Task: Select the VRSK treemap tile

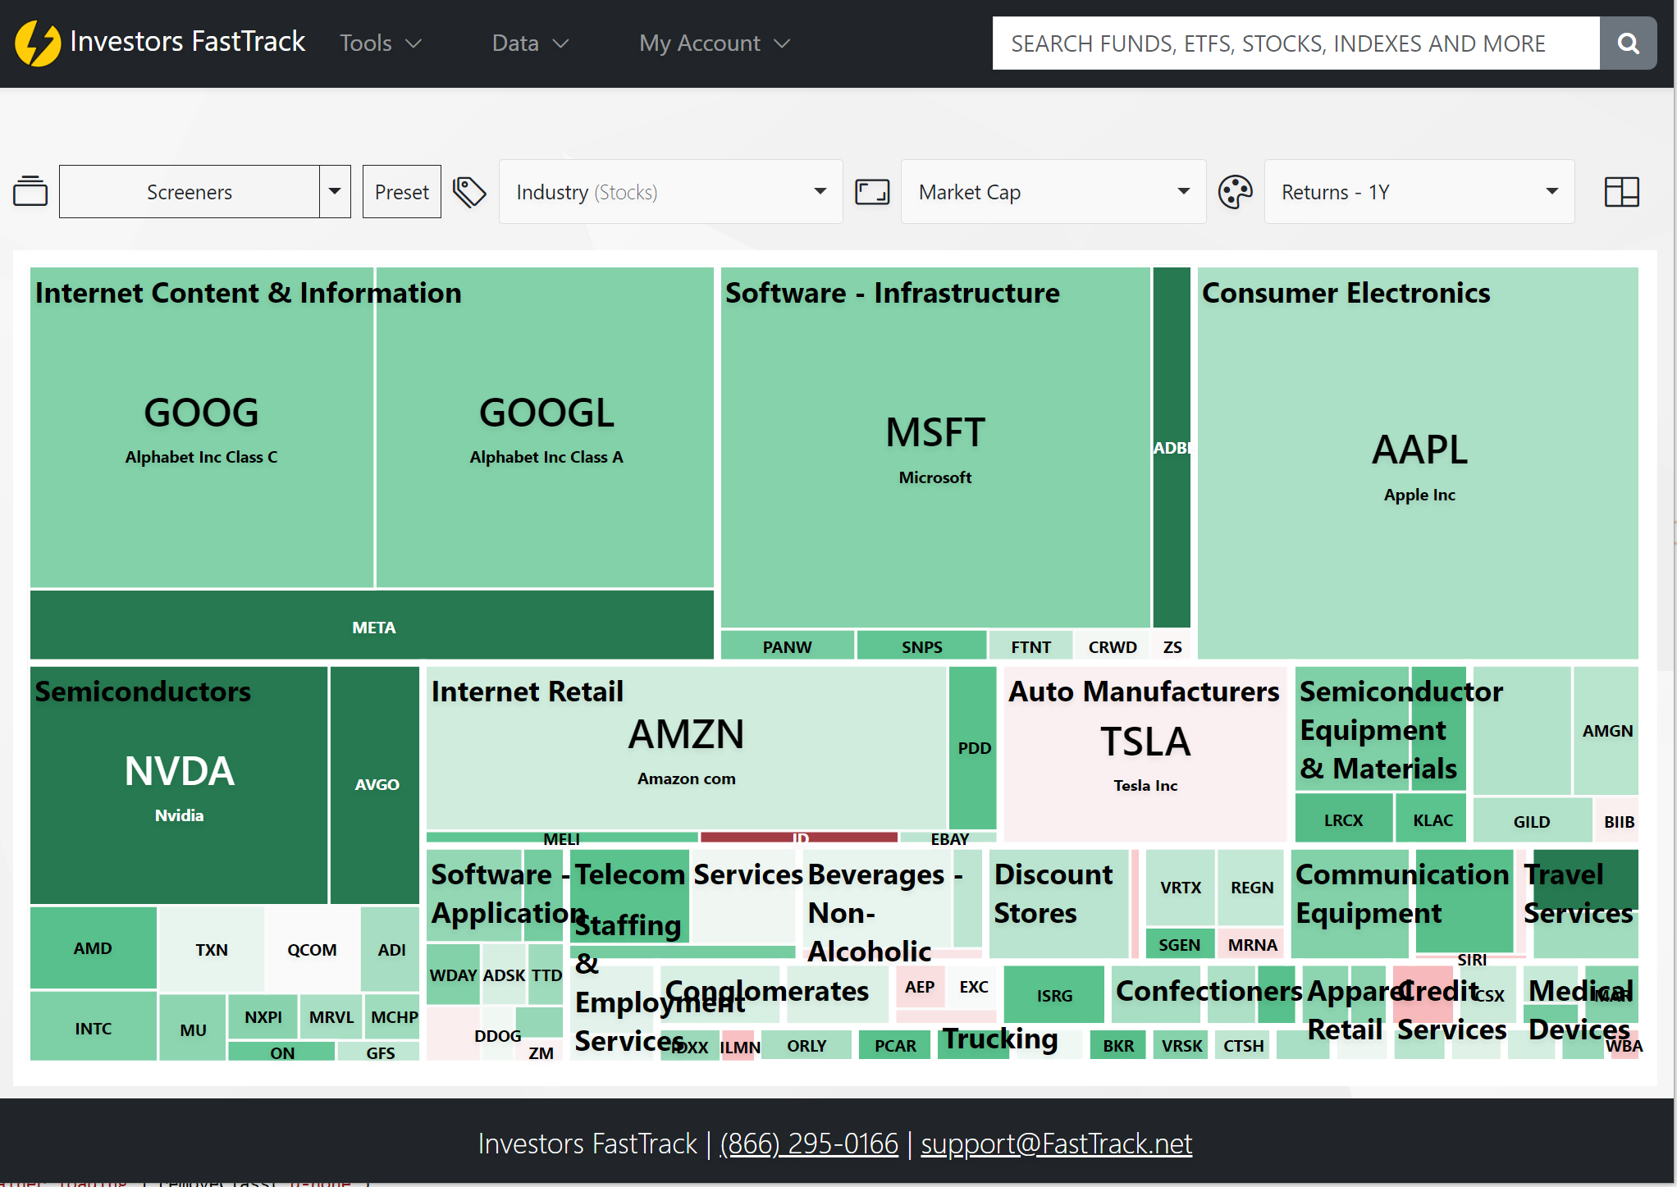Action: pyautogui.click(x=1181, y=1045)
